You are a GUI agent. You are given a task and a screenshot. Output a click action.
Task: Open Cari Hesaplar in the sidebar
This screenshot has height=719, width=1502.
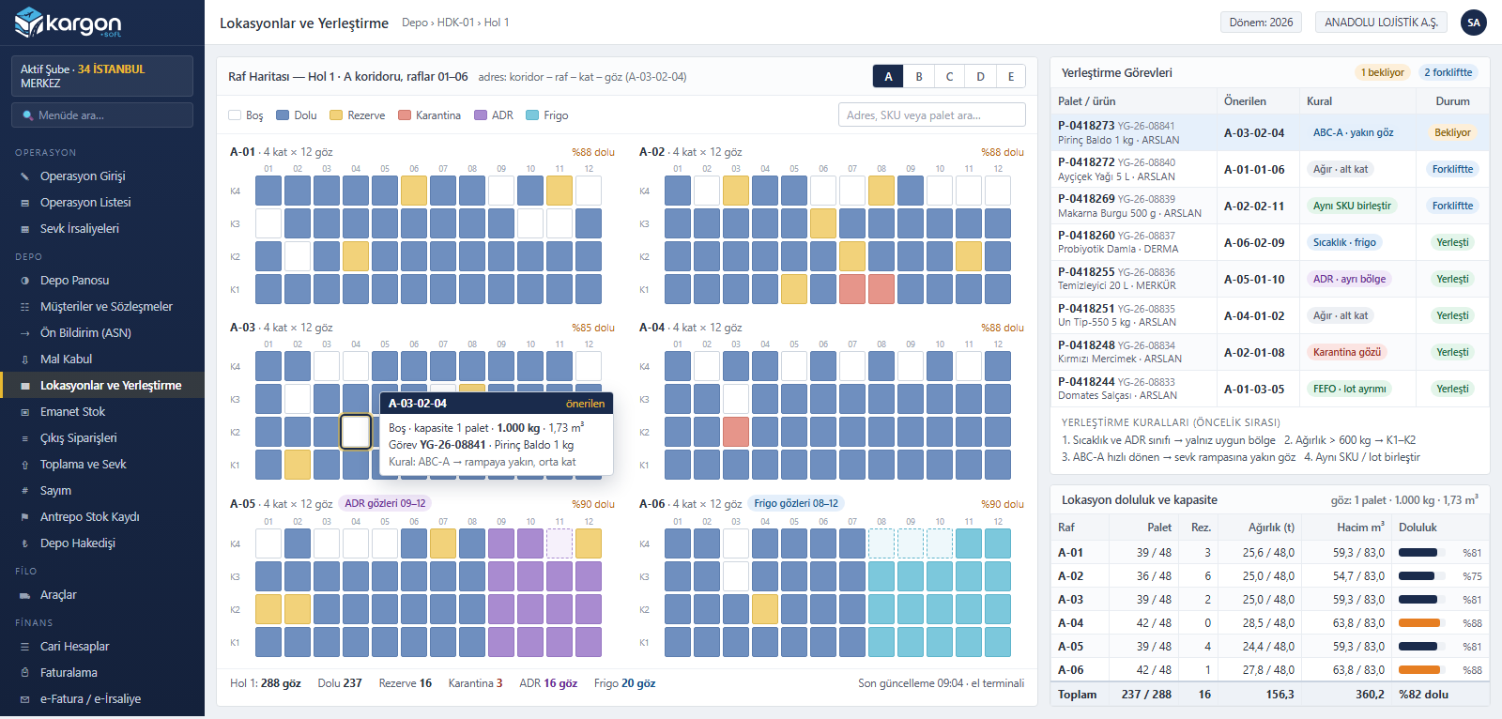pyautogui.click(x=102, y=647)
